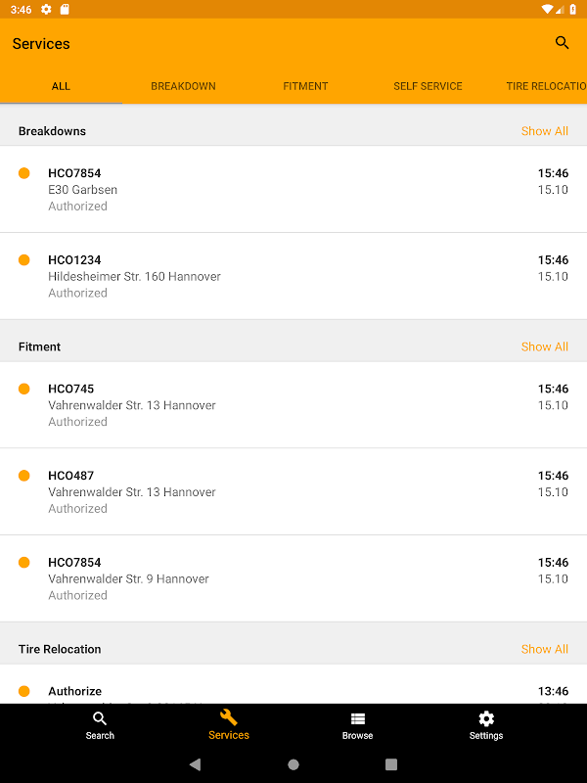Open HCO487 Vahrenwalder Str. 13 entry
587x783 pixels.
pyautogui.click(x=293, y=491)
